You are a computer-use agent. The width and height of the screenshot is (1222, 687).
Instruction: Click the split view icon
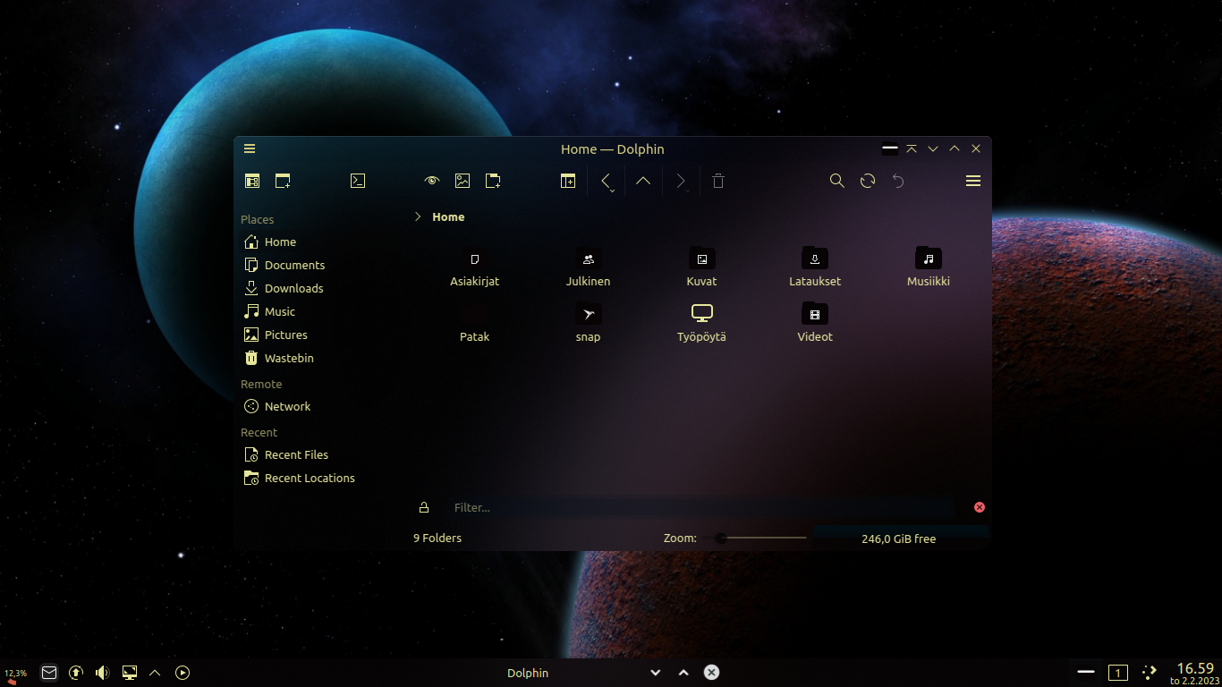568,181
